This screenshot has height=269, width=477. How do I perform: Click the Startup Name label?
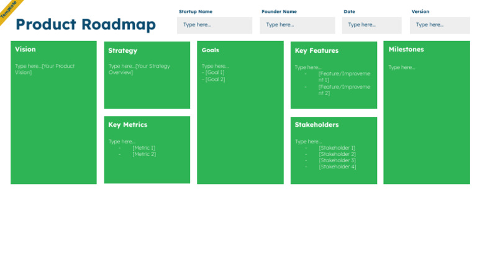[196, 12]
